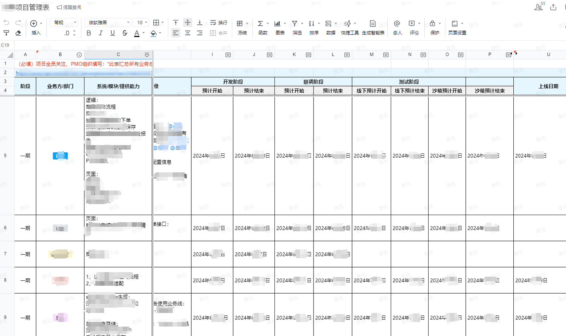Open 函数 sigma functions

point(260,23)
